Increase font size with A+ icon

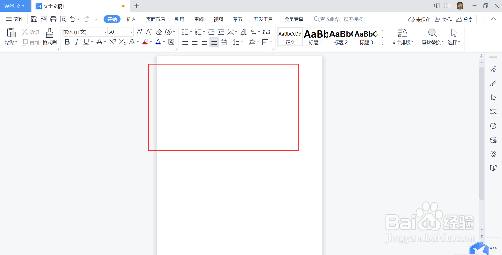140,32
